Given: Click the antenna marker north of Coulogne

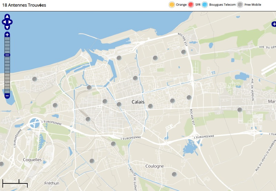Looking at the screenshot, I should coord(113,144).
